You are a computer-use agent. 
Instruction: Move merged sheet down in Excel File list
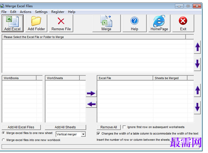tap(197, 107)
